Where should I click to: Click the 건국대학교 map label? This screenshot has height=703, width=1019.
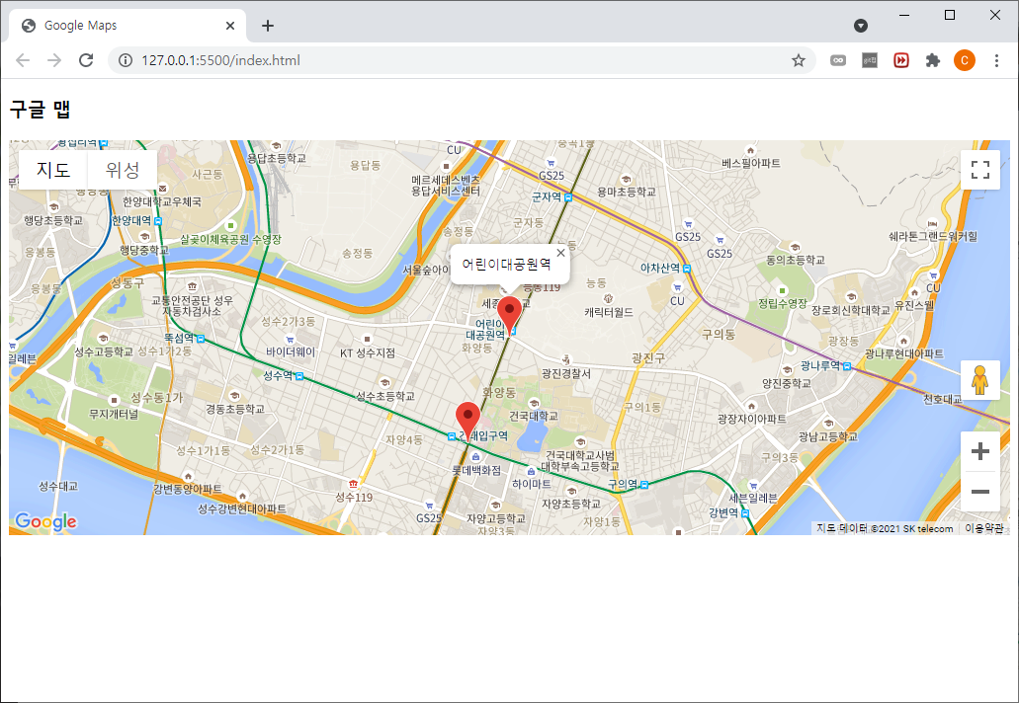click(x=533, y=416)
